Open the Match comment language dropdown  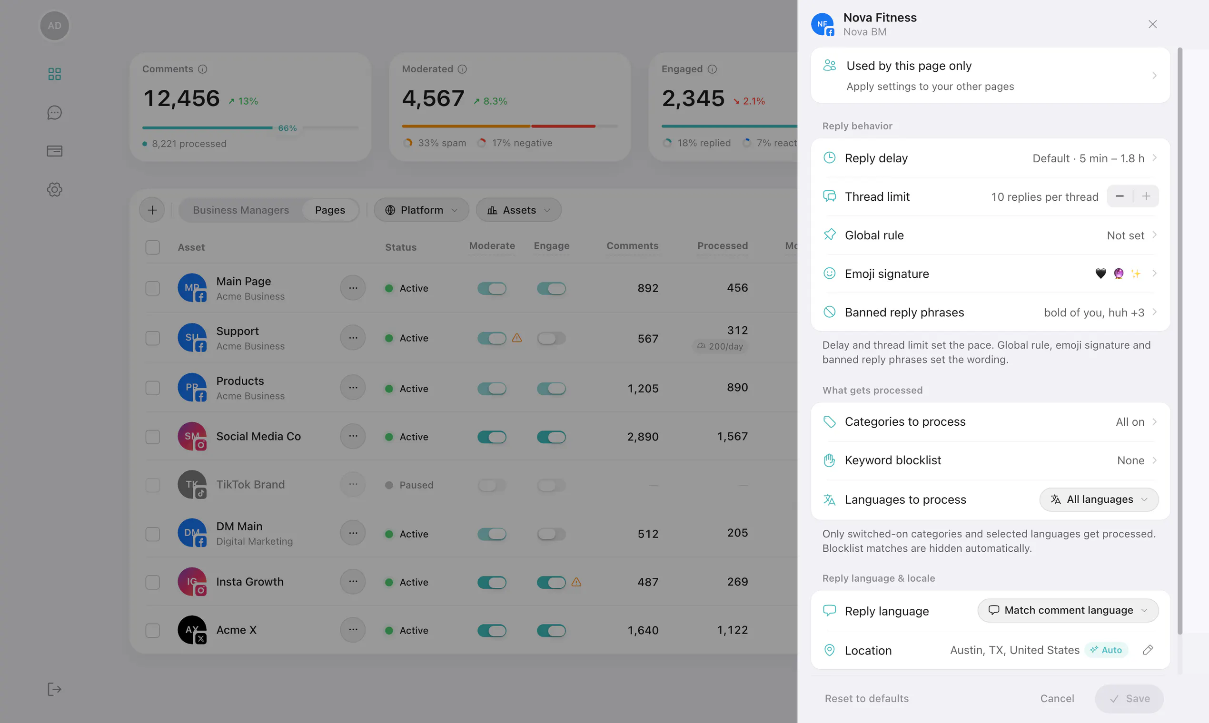click(1068, 610)
